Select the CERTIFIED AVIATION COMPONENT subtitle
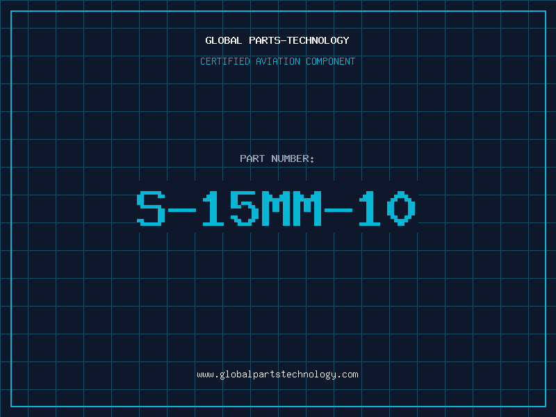Image resolution: width=556 pixels, height=417 pixels. (x=277, y=61)
